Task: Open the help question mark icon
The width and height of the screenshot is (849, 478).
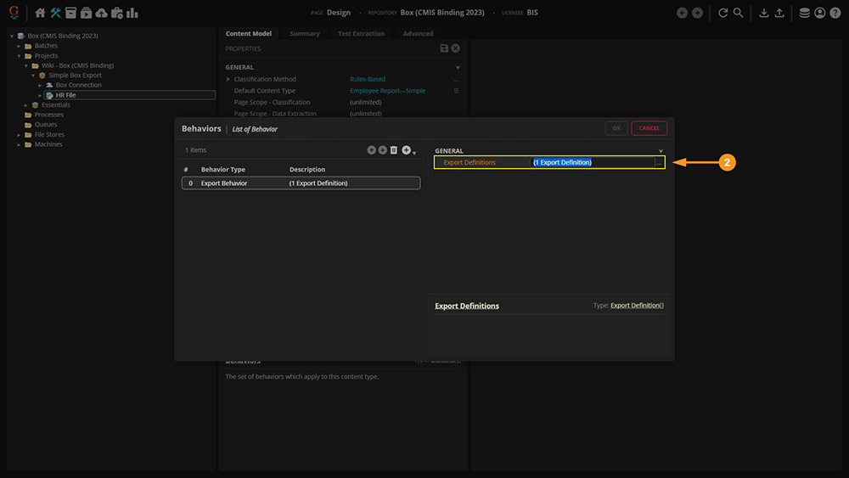Action: (835, 13)
